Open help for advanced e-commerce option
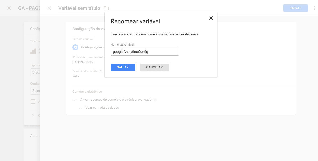This screenshot has height=161, width=318. [x=155, y=100]
